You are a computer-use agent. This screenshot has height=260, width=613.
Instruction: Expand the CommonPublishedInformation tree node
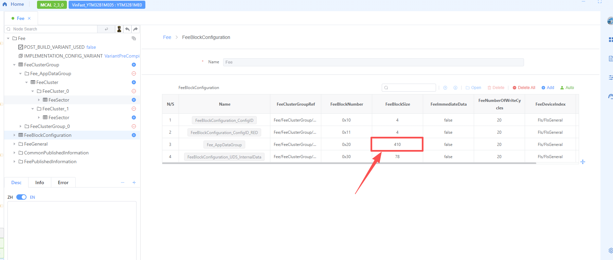(14, 153)
